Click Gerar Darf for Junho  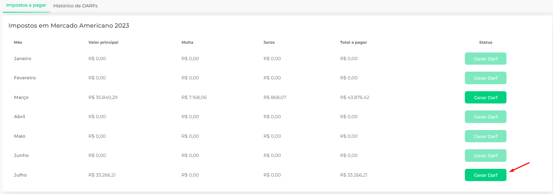485,156
